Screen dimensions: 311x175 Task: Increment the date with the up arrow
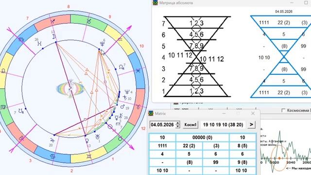point(178,123)
